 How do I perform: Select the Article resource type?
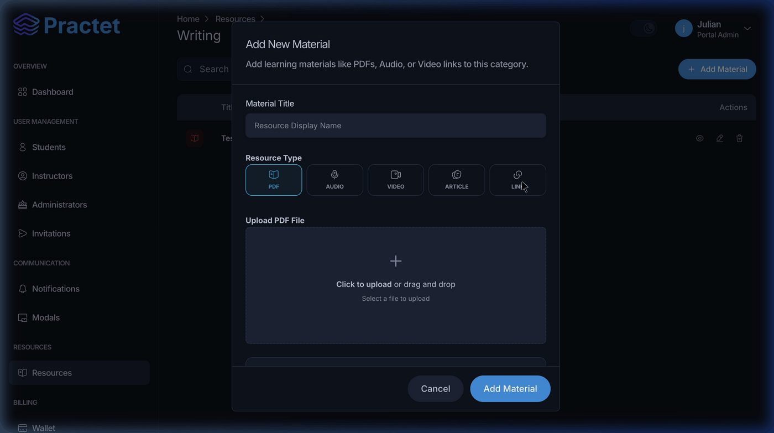click(x=457, y=180)
